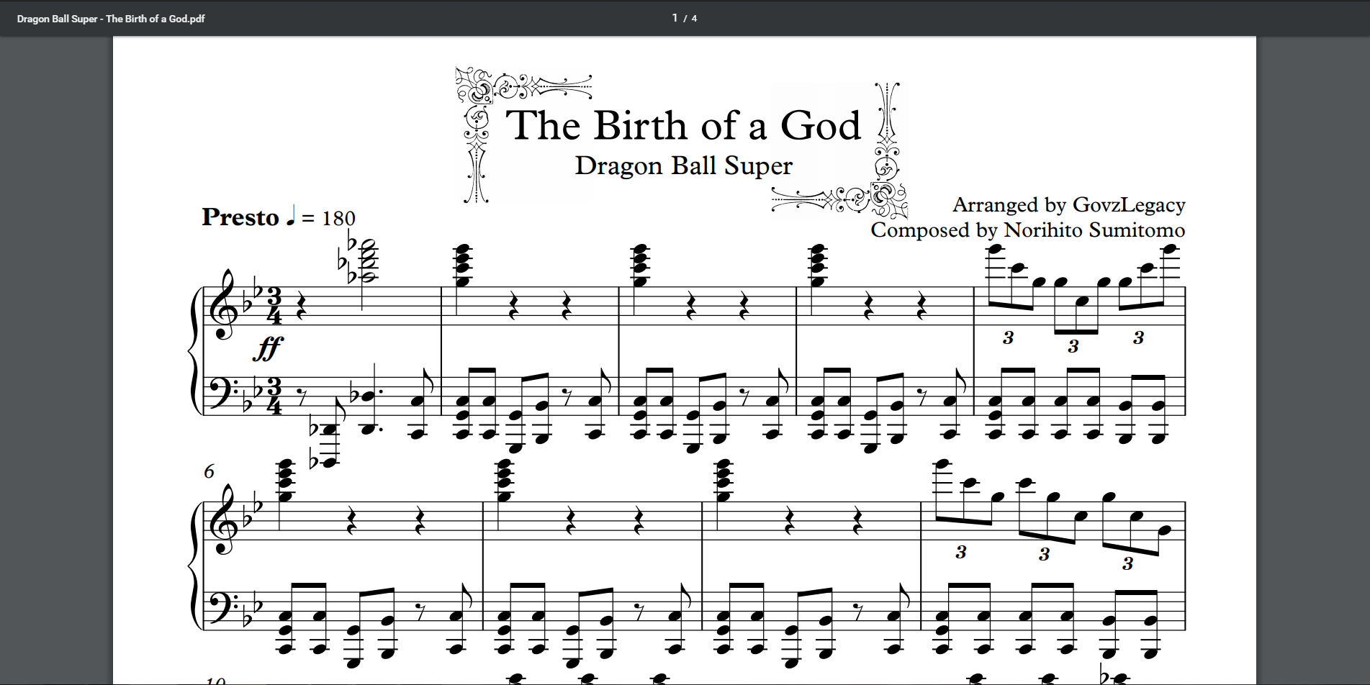This screenshot has width=1370, height=685.
Task: Click the PDF file name in toolbar
Action: coord(111,19)
